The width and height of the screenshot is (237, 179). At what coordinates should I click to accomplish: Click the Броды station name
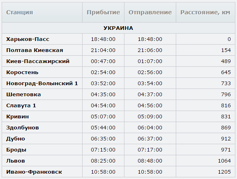tap(16, 150)
